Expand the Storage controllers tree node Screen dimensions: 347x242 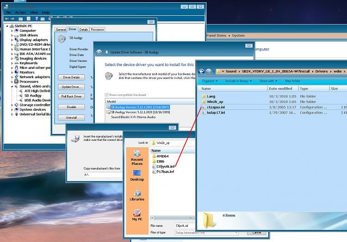tap(12, 105)
